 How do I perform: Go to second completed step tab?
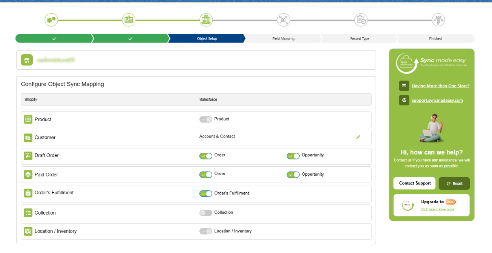(x=130, y=38)
